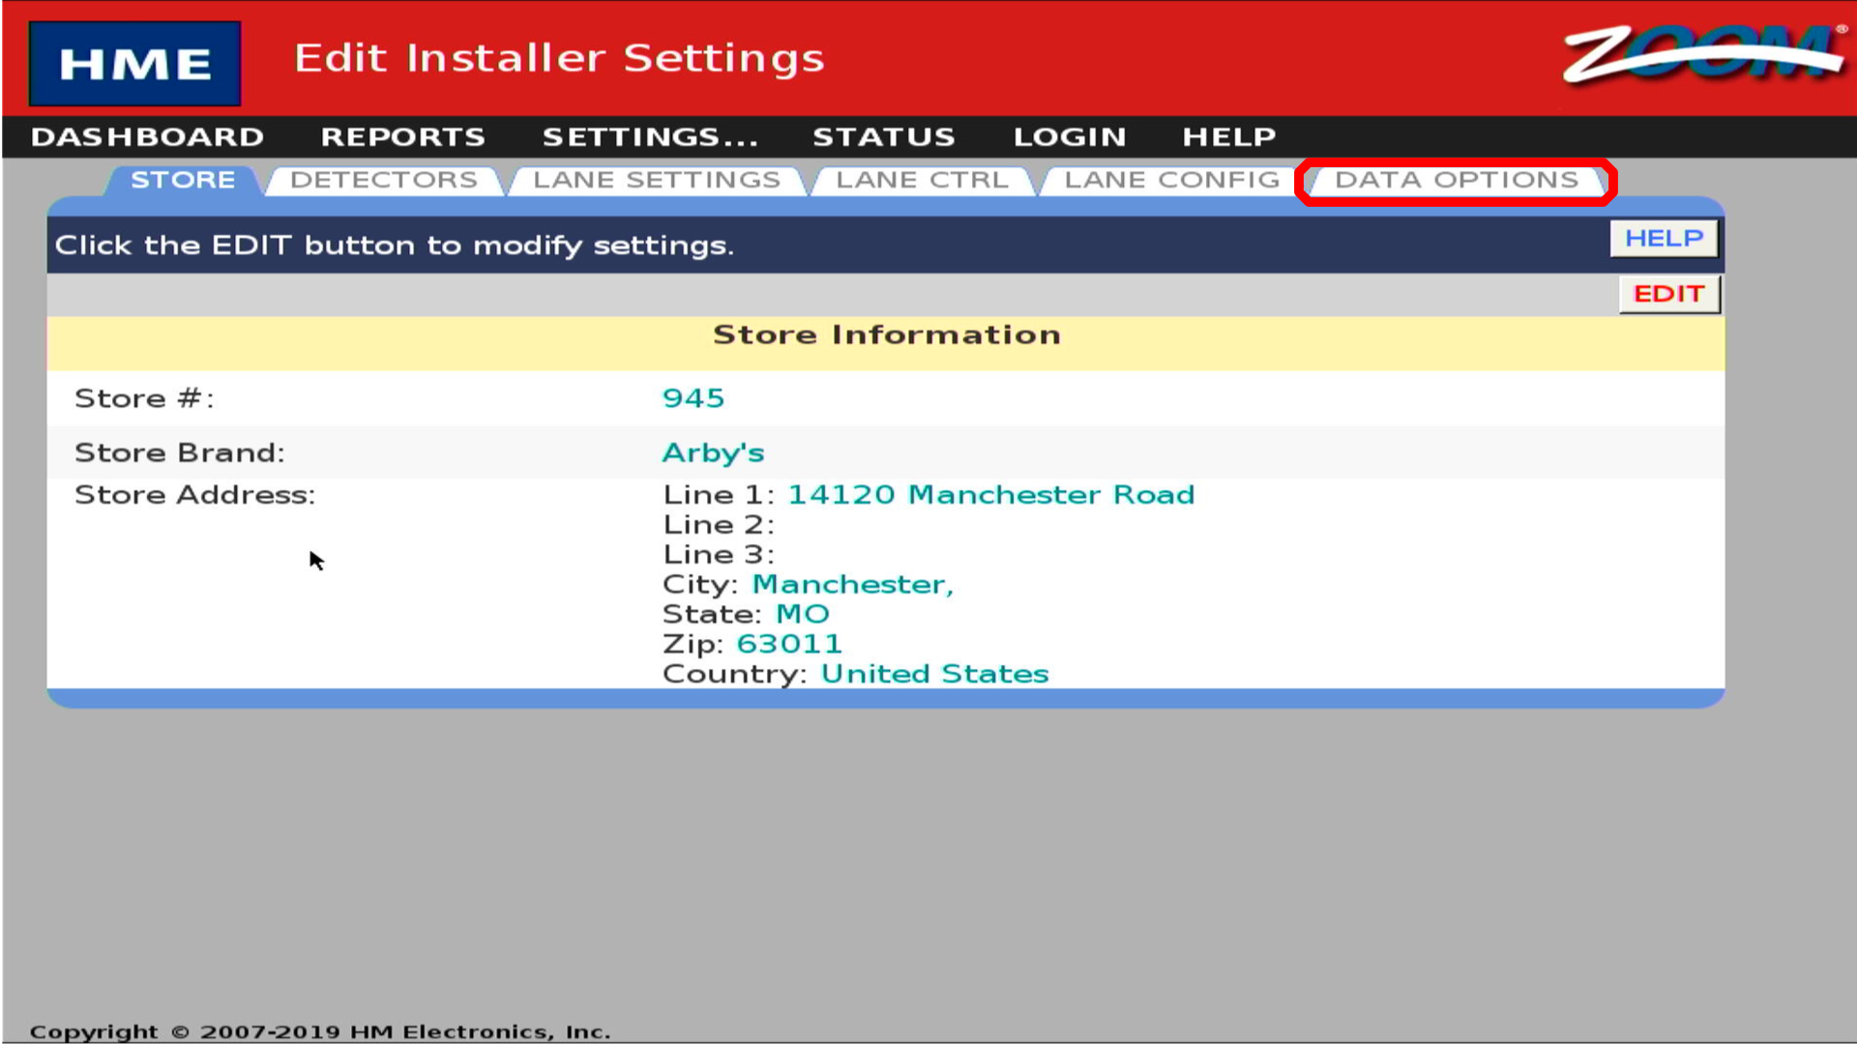Open HELP in the top menu bar
Screen dimensions: 1857x1044
pos(1228,136)
